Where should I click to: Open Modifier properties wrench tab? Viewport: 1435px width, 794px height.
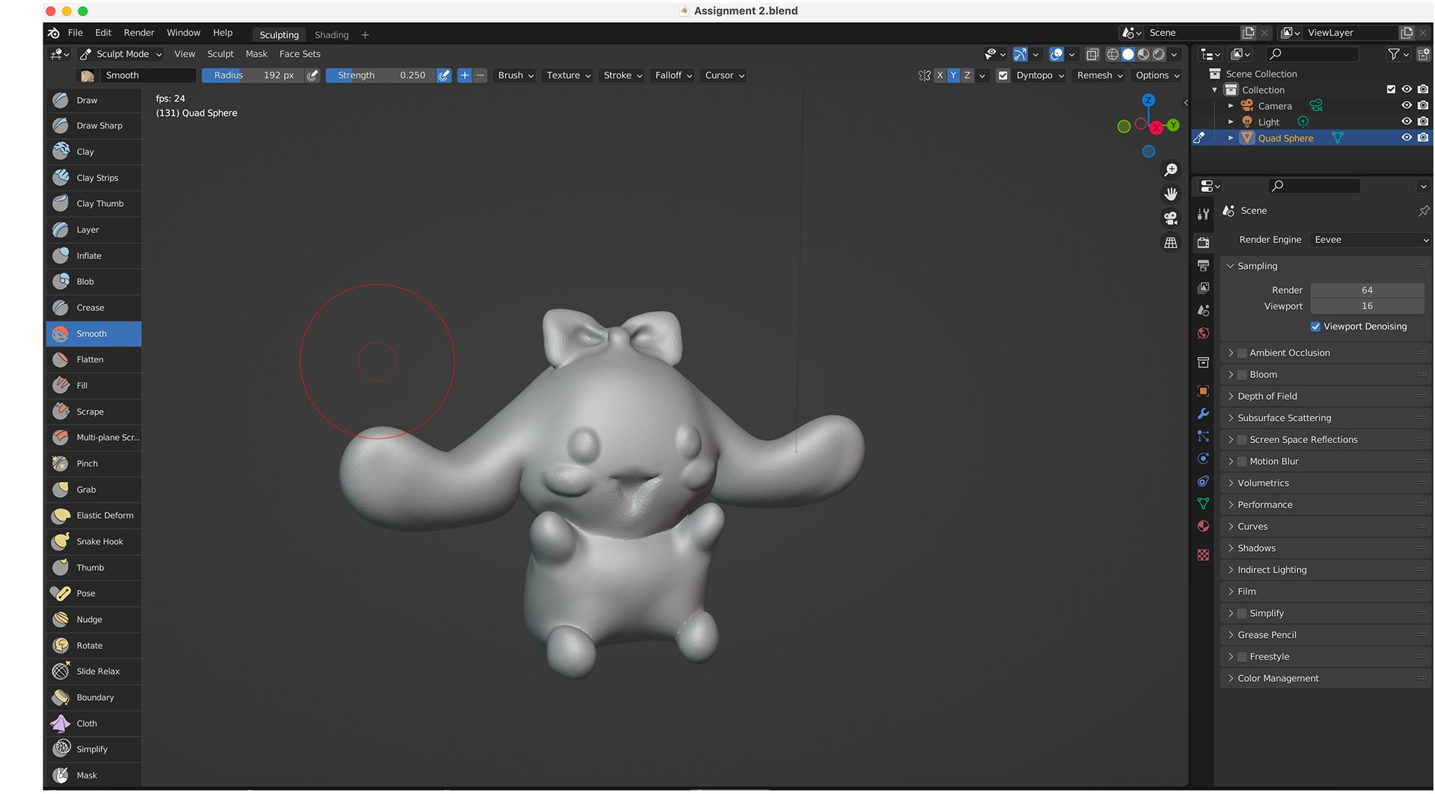[1203, 413]
